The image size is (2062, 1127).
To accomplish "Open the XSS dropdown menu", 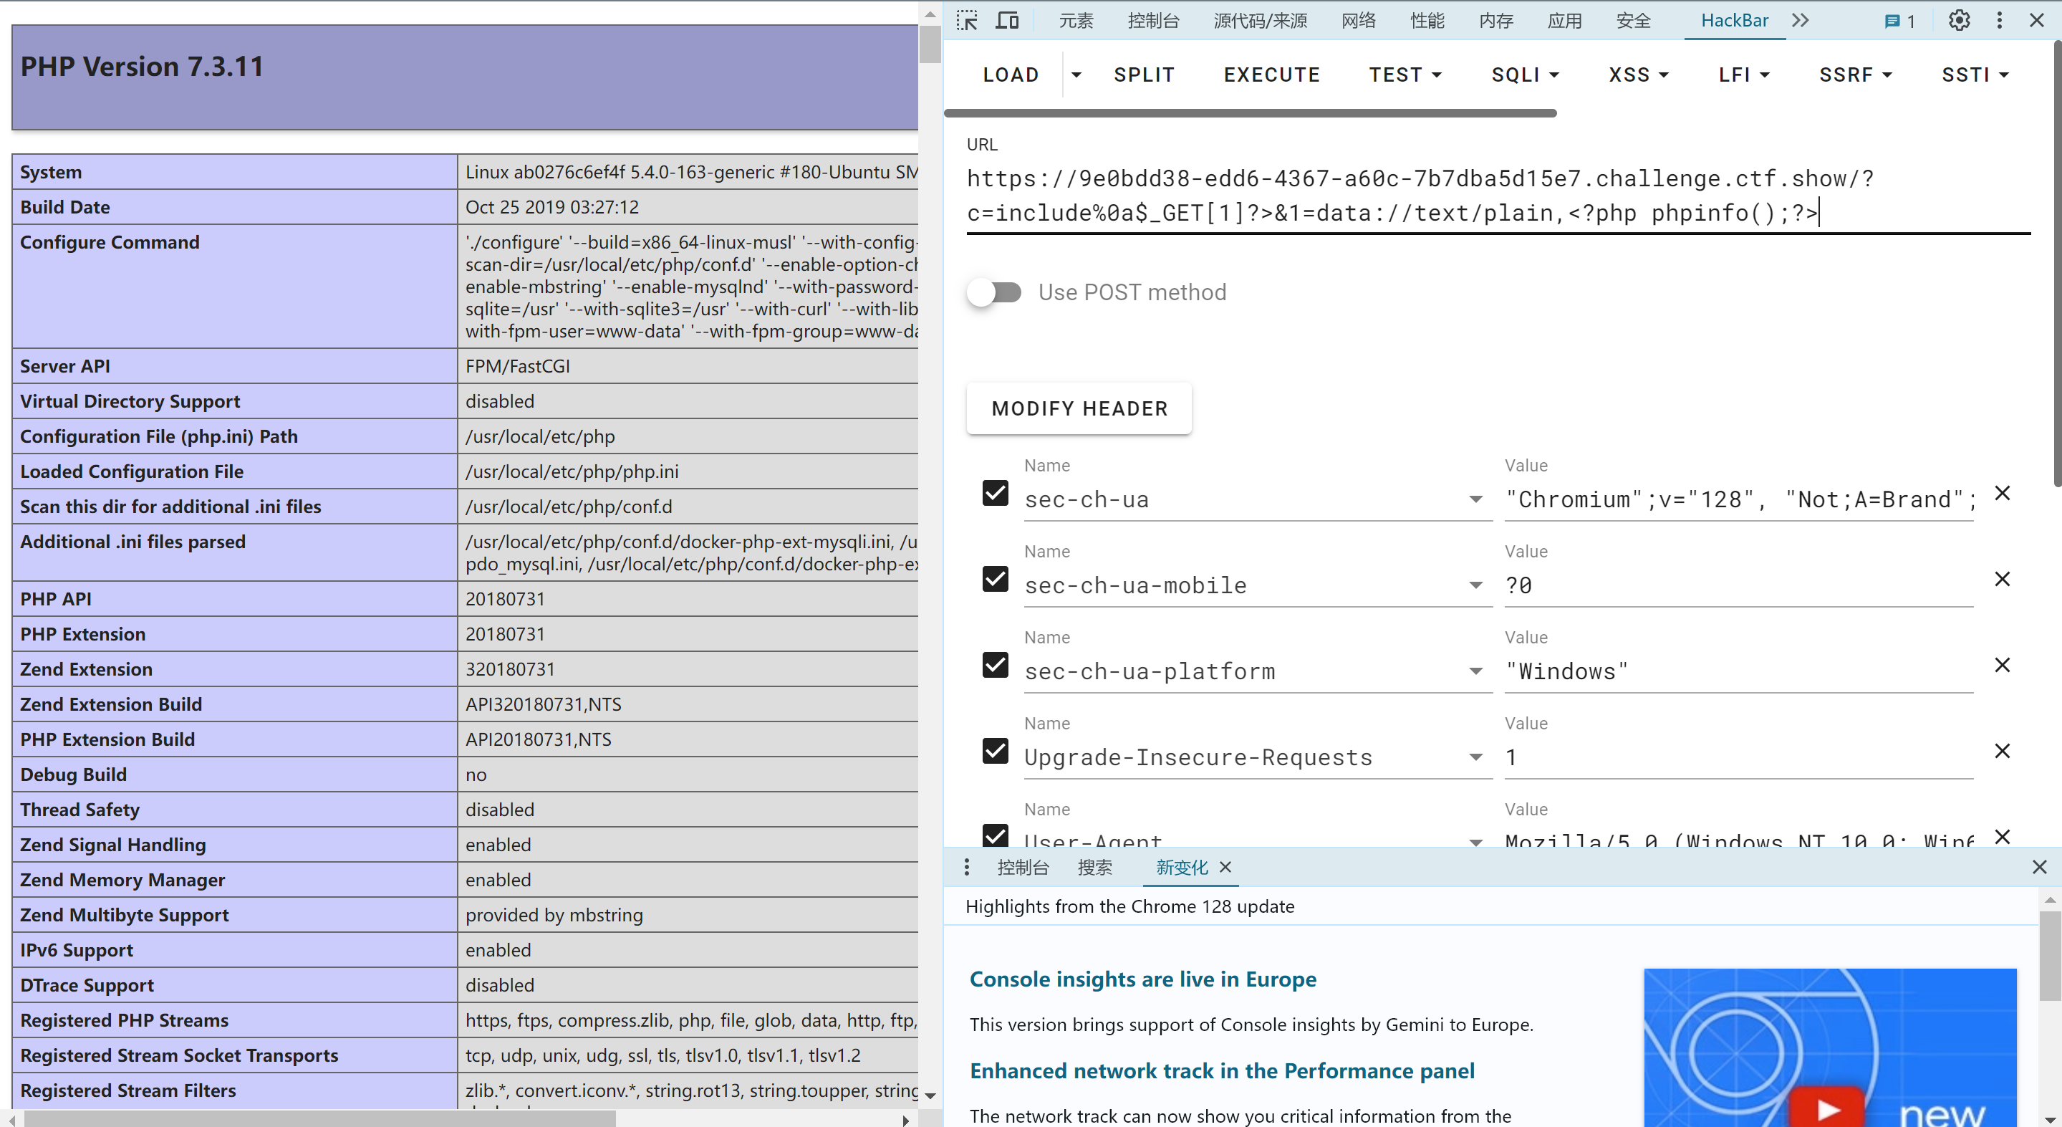I will tap(1639, 75).
